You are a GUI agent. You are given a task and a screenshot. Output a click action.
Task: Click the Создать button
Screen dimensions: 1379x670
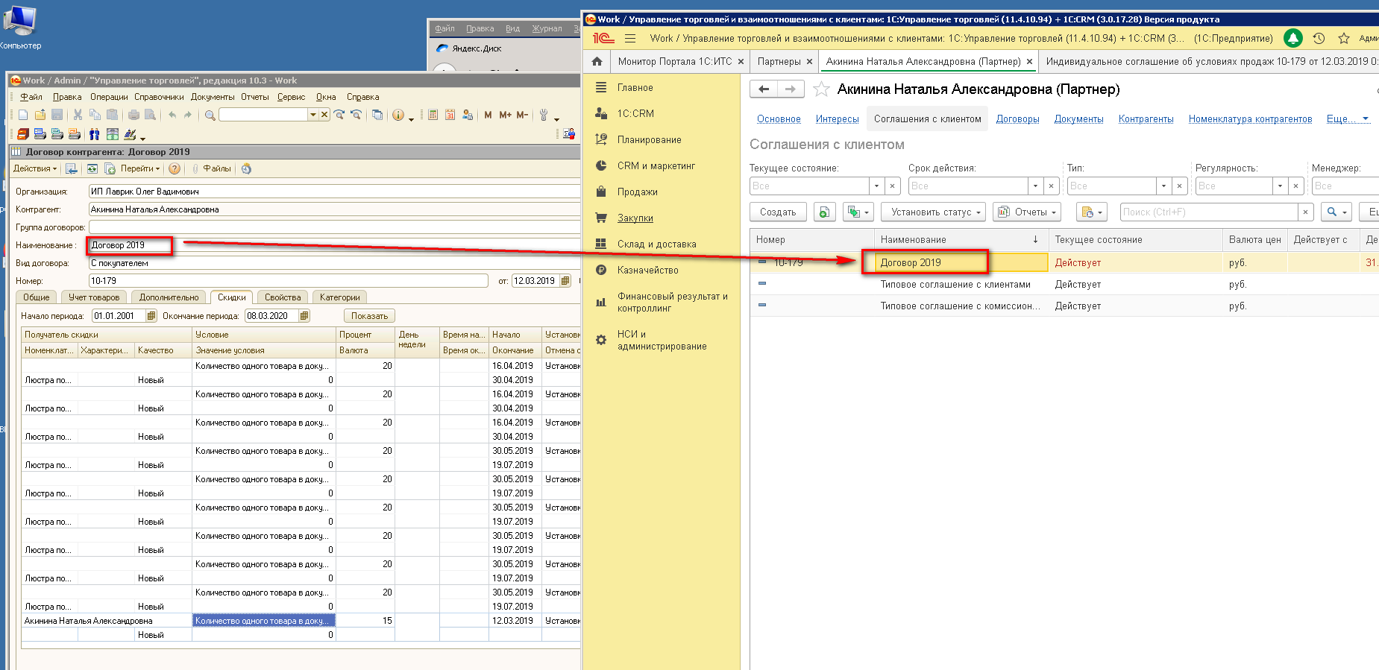point(777,212)
